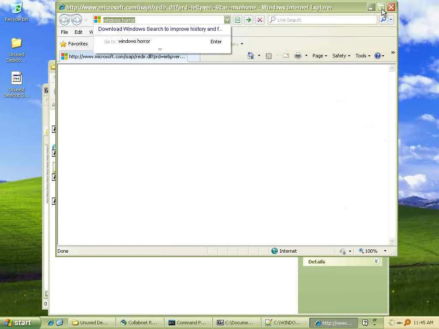Click the vertical scrollbar down arrow
This screenshot has height=329, width=439.
coord(392,241)
